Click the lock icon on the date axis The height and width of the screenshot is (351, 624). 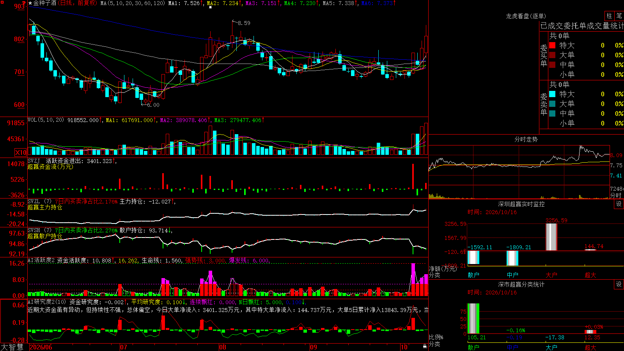[425, 346]
